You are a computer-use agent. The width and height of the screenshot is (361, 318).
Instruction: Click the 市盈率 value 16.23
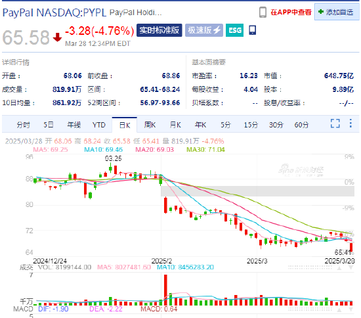249,76
